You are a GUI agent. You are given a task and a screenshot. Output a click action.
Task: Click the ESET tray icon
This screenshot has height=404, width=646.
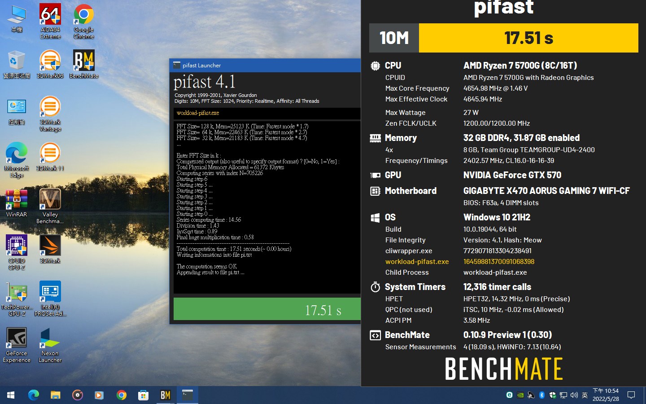[x=509, y=395]
